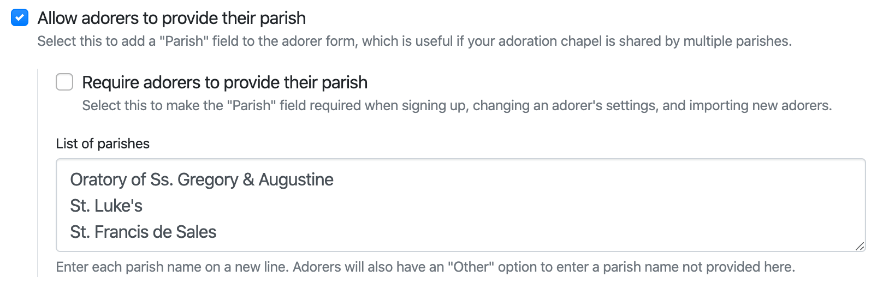Enable "Require adorers to provide their parish" checkbox
This screenshot has height=288, width=877.
pyautogui.click(x=64, y=82)
